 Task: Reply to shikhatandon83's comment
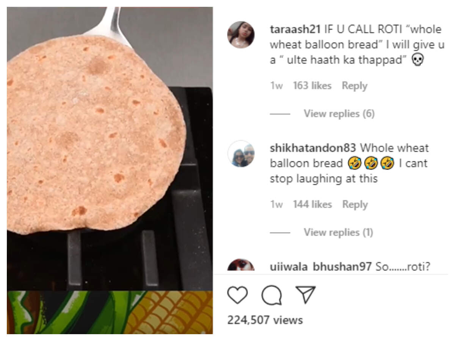(x=355, y=205)
